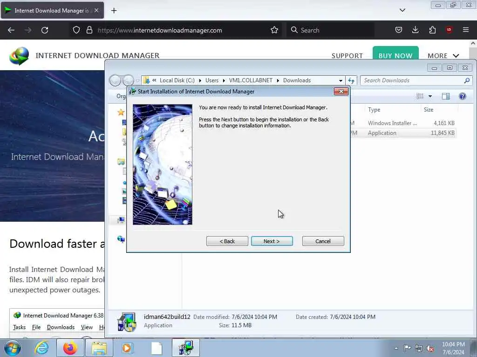The width and height of the screenshot is (477, 357).
Task: Click the Back button in installer
Action: tap(227, 241)
